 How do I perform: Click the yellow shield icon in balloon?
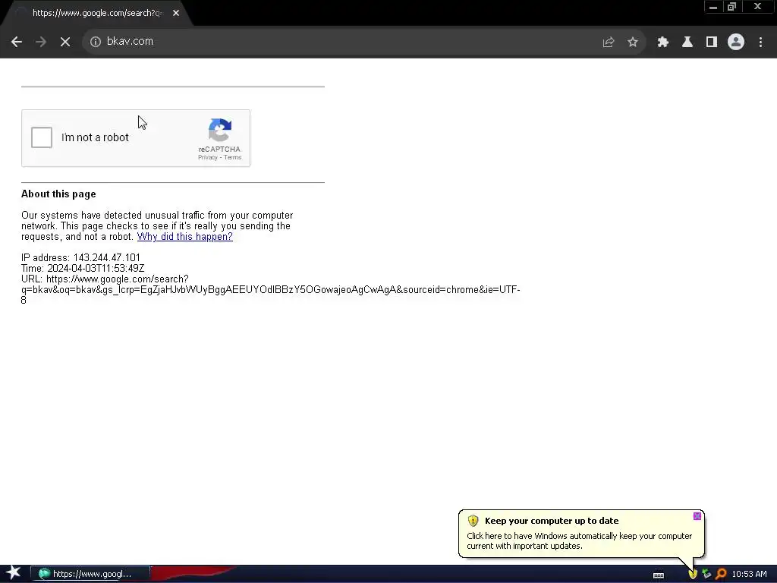coord(473,521)
